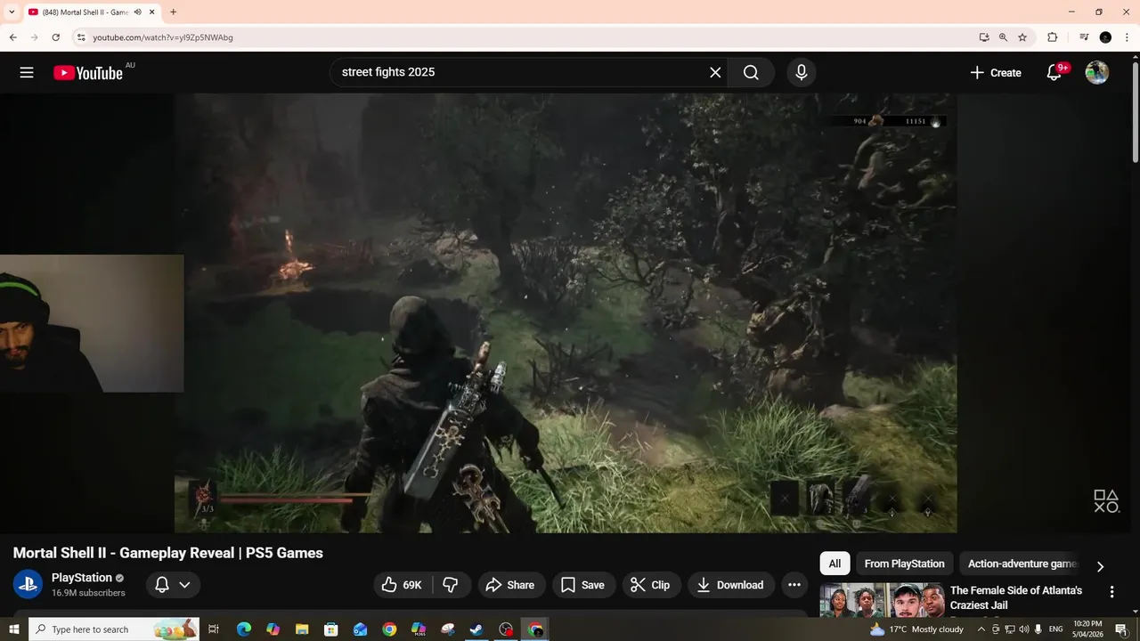The height and width of the screenshot is (641, 1140).
Task: Launch Microsoft Edge from taskbar
Action: 244,629
